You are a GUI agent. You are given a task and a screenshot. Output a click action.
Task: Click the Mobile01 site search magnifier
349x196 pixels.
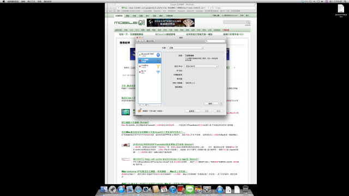(248, 22)
